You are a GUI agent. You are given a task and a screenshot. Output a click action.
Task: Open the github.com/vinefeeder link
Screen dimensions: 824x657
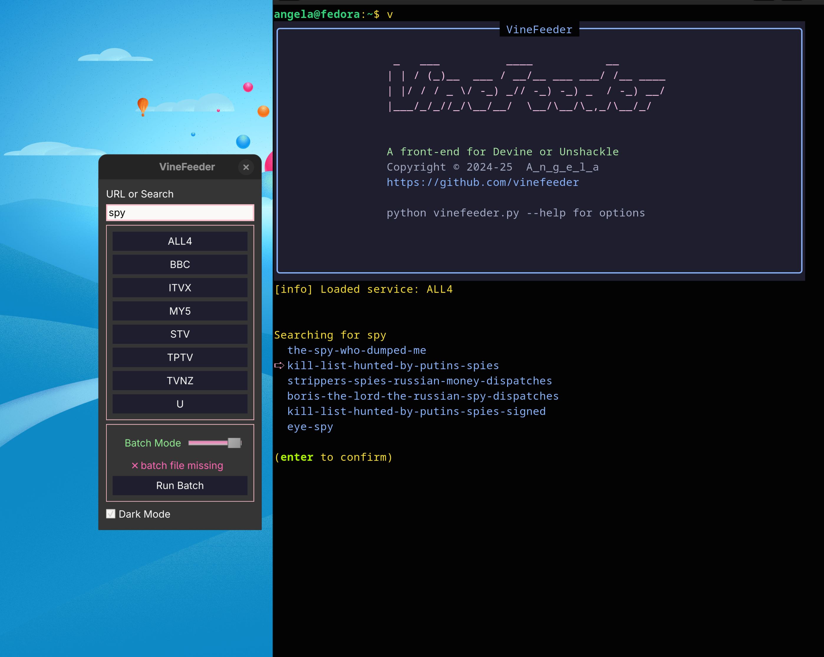(x=482, y=183)
